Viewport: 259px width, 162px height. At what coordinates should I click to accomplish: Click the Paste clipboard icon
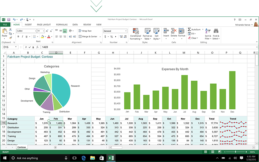pos(5,31)
